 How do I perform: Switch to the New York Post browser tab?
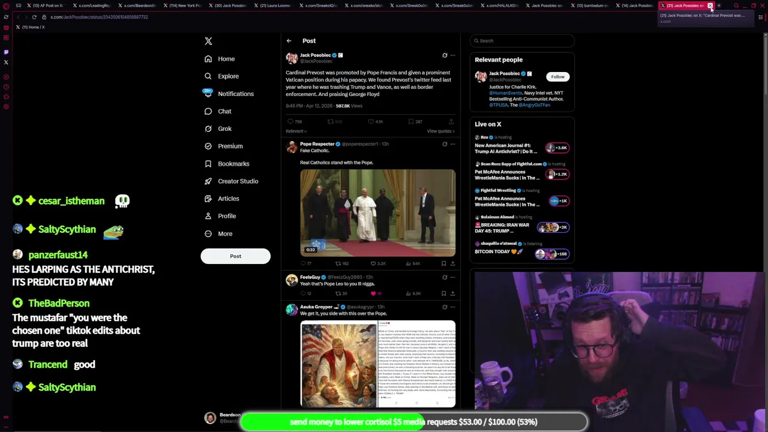pyautogui.click(x=182, y=5)
